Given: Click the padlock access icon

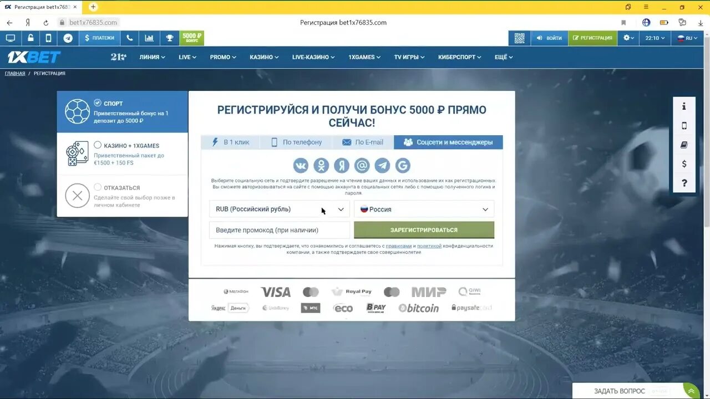Looking at the screenshot, I should 30,38.
